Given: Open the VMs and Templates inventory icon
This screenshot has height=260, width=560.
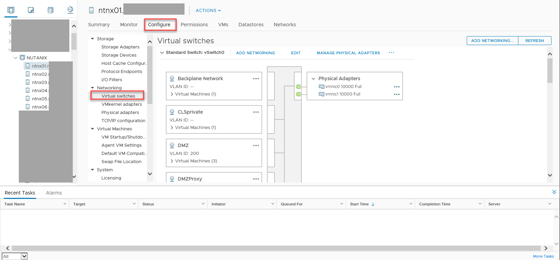Looking at the screenshot, I should tap(31, 10).
